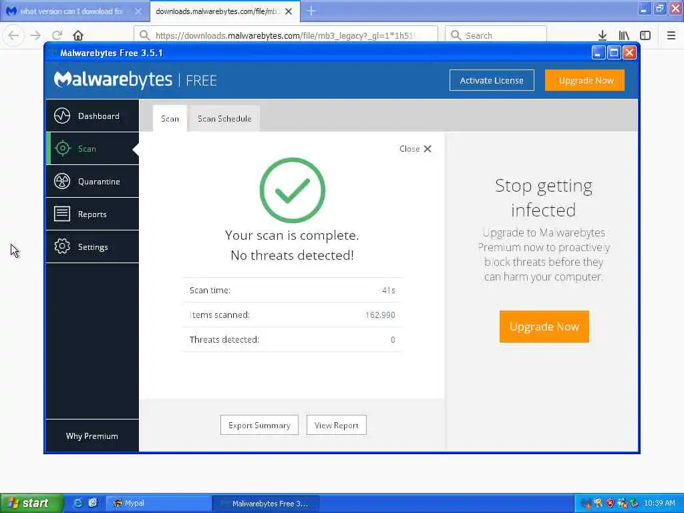The image size is (684, 513).
Task: Click the View Report button
Action: [337, 425]
